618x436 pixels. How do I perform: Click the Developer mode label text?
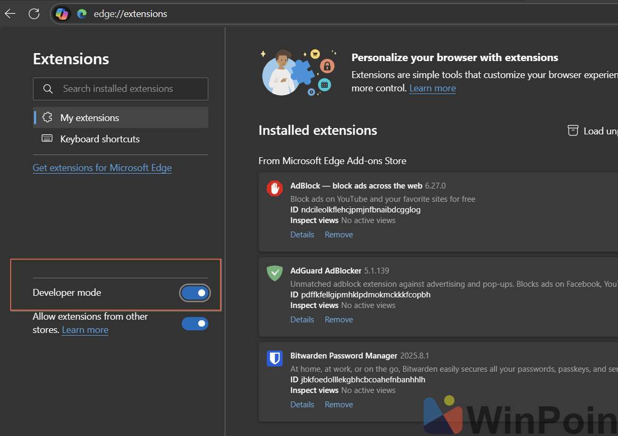pyautogui.click(x=67, y=293)
